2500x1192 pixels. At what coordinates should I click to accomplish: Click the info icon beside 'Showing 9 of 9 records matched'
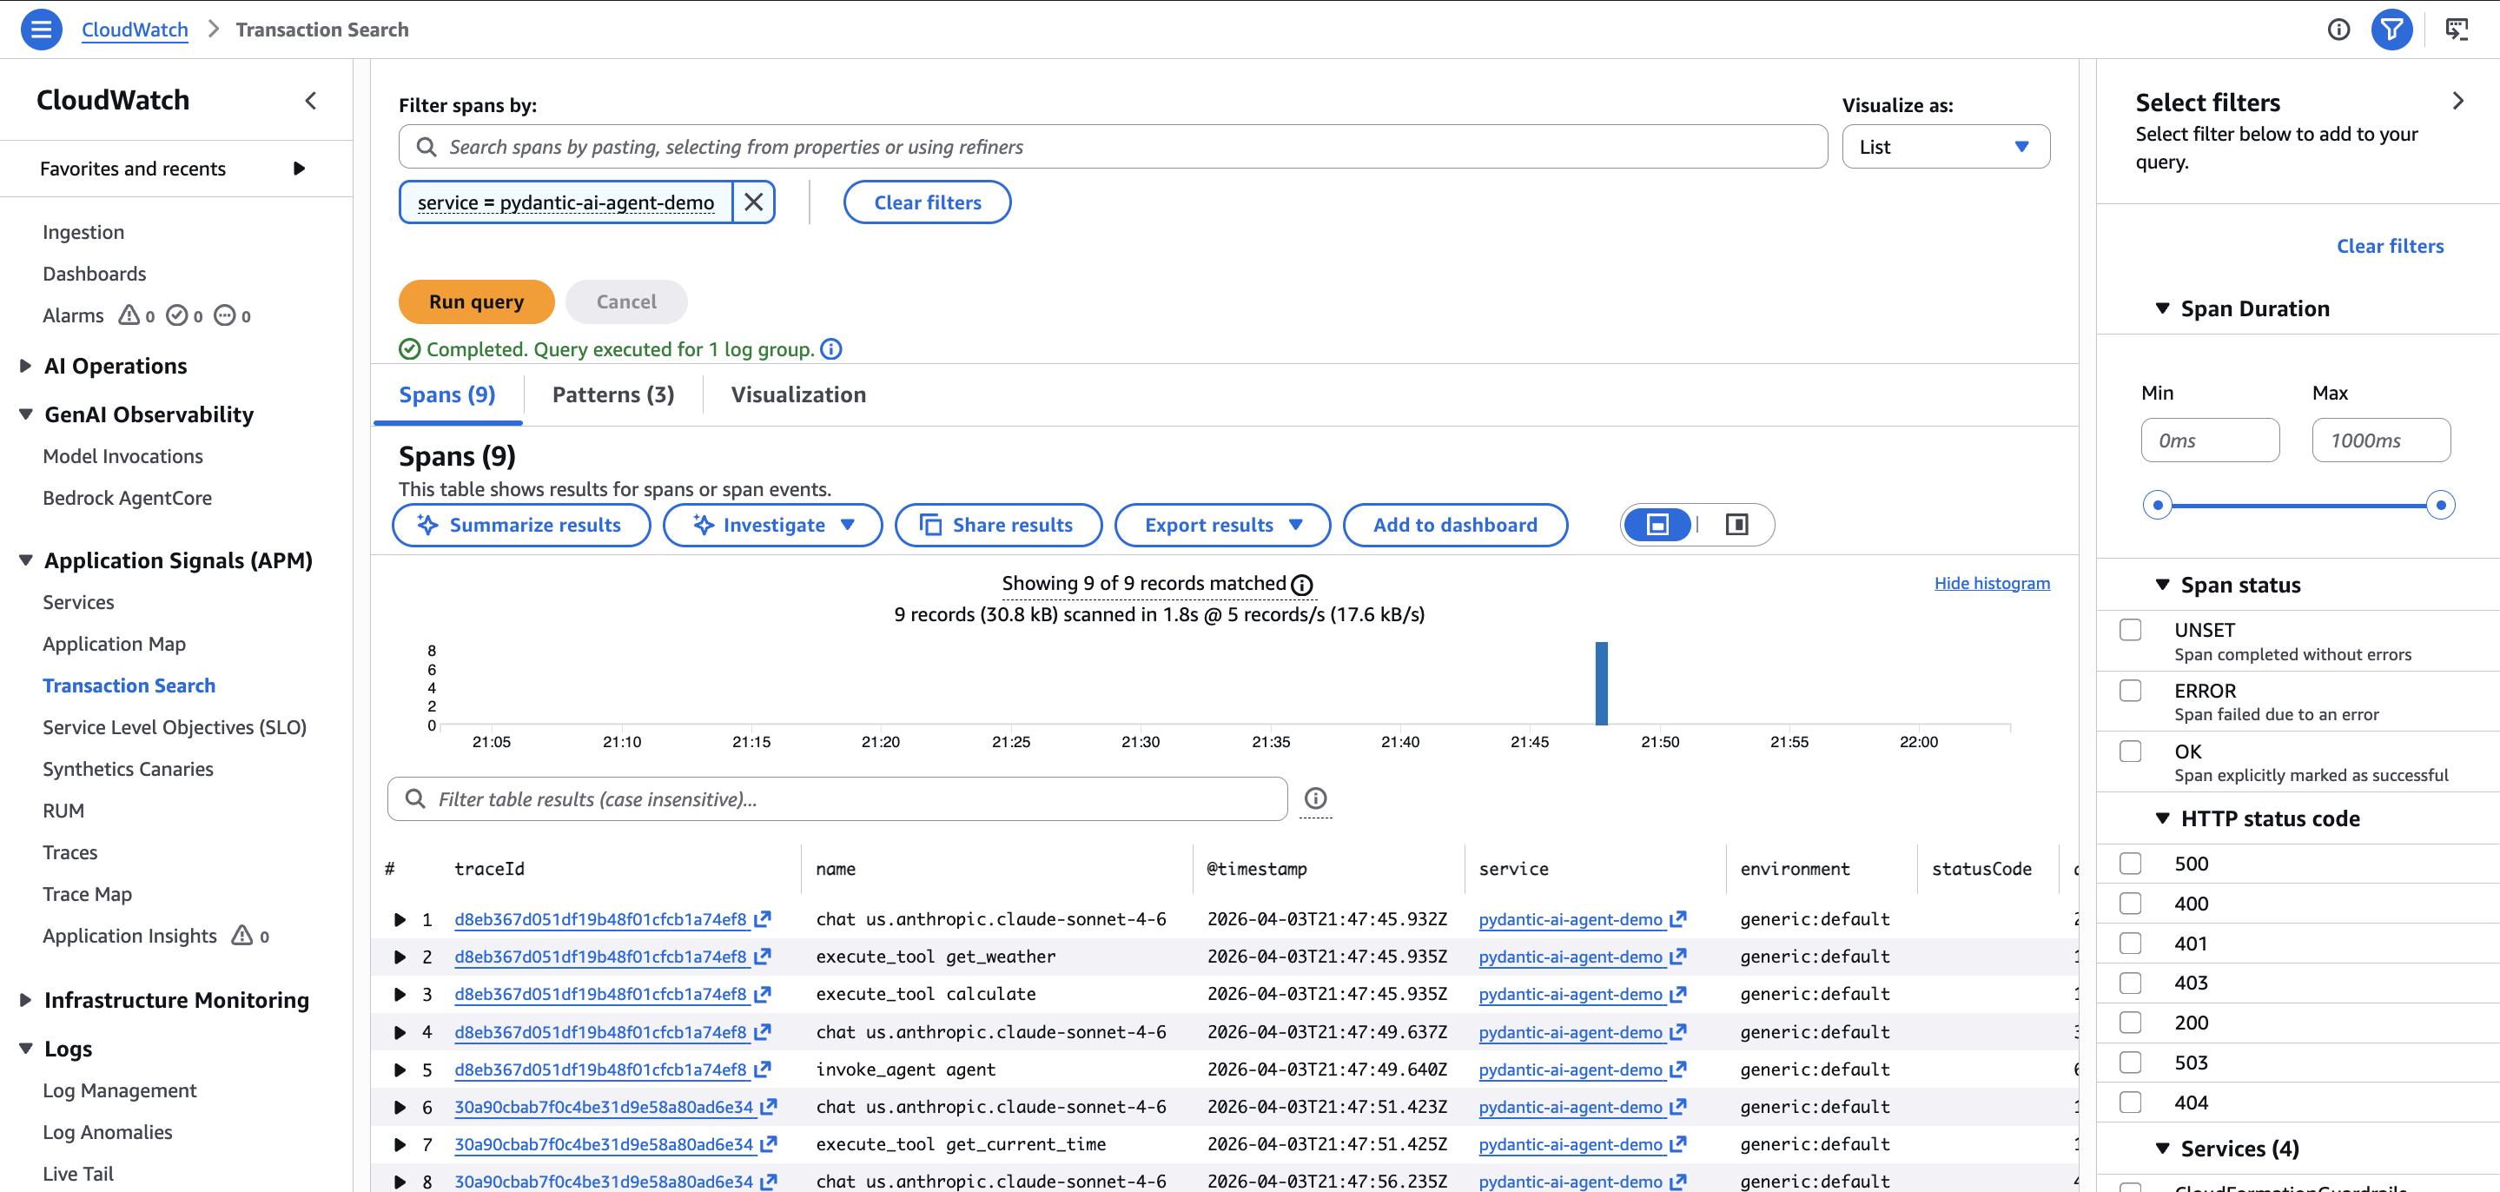coord(1301,585)
